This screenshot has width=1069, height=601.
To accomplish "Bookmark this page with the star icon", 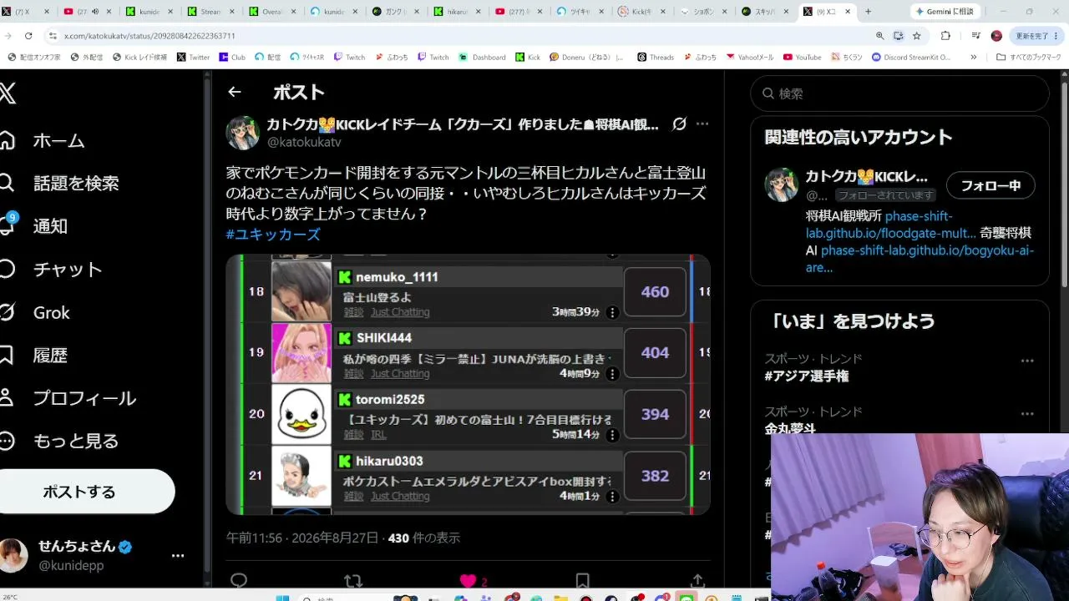I will [x=916, y=36].
